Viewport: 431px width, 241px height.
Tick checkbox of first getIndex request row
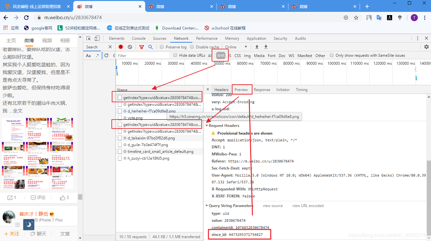point(120,97)
